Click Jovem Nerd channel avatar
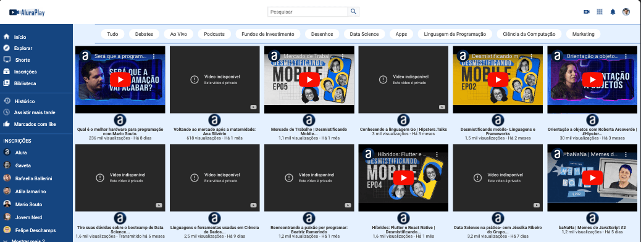This screenshot has width=641, height=242. click(7, 217)
